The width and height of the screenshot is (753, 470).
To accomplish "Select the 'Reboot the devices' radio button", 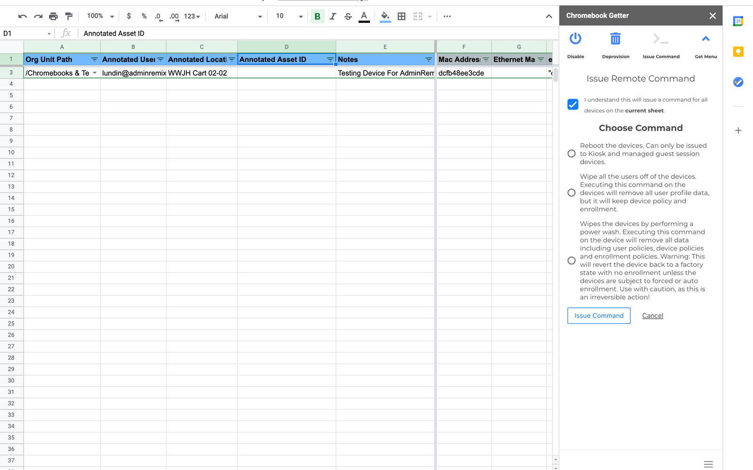I will point(571,153).
